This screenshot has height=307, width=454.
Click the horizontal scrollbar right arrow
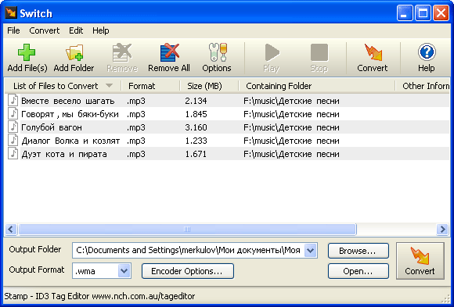443,229
